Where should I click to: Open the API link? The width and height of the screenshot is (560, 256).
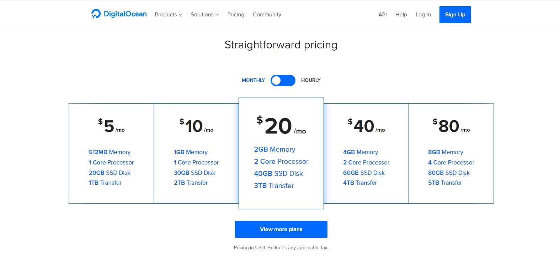(x=382, y=15)
